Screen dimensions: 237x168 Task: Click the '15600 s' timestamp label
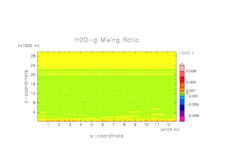(186, 53)
